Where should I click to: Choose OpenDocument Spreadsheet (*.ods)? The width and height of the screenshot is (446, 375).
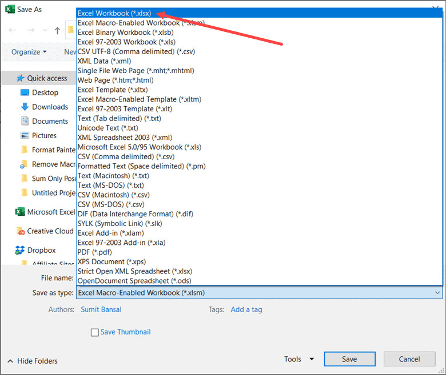(x=259, y=281)
